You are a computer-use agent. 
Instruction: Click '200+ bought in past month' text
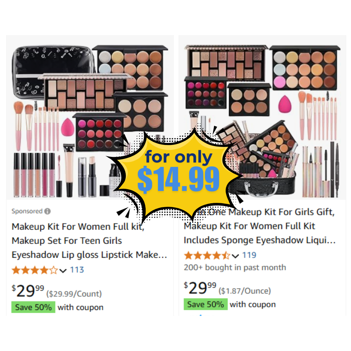pos(235,267)
